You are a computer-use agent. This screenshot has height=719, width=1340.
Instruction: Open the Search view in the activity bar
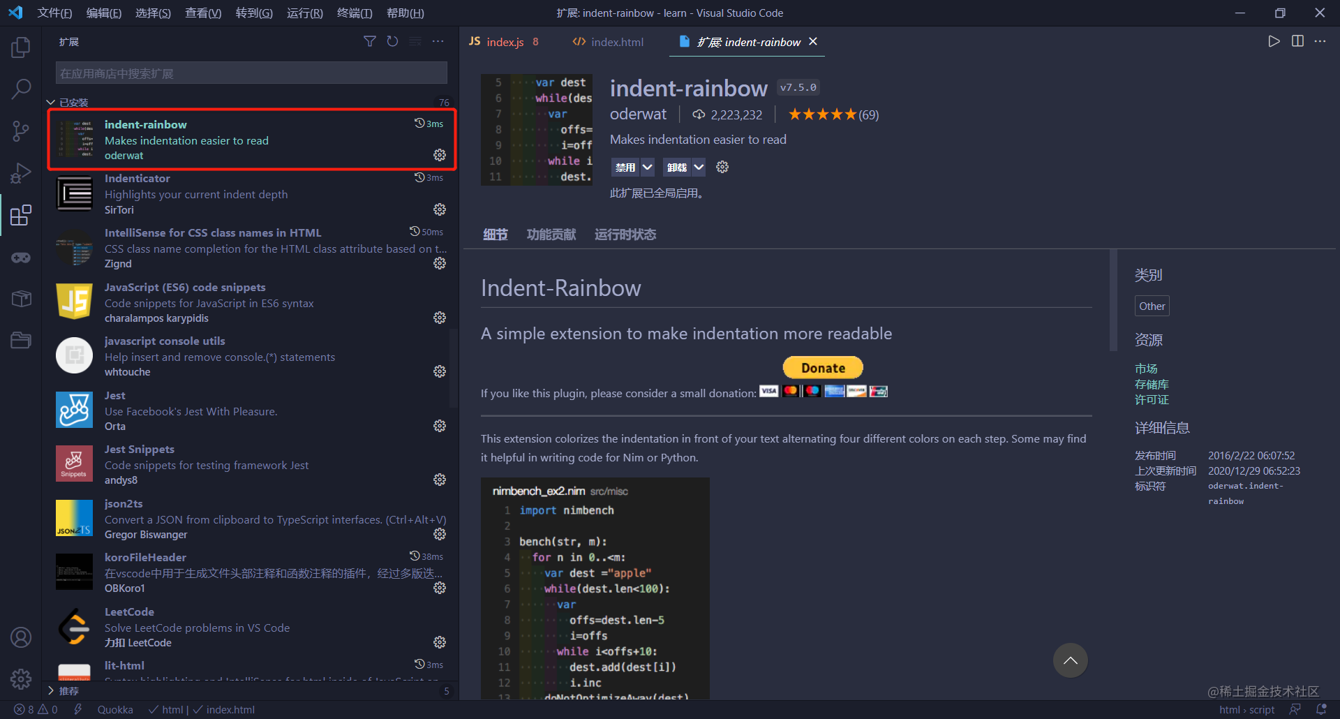click(x=20, y=89)
